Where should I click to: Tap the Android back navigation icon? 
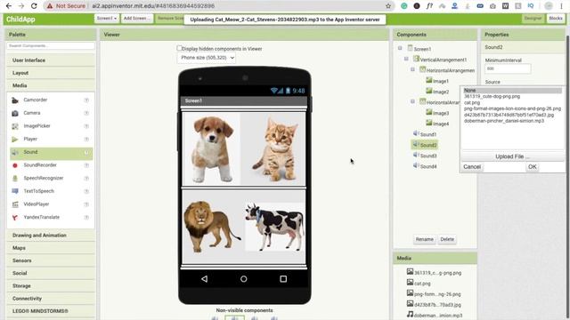pos(204,278)
